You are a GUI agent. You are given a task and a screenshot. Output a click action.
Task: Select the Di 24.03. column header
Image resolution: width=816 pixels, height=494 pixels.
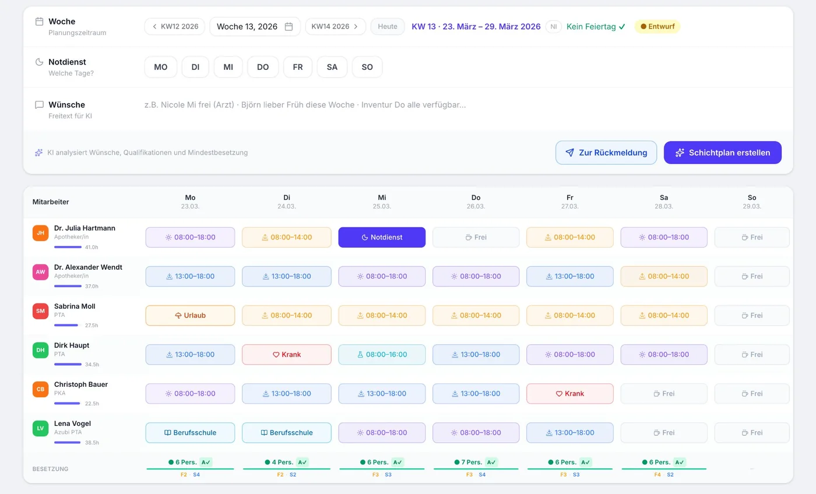287,202
